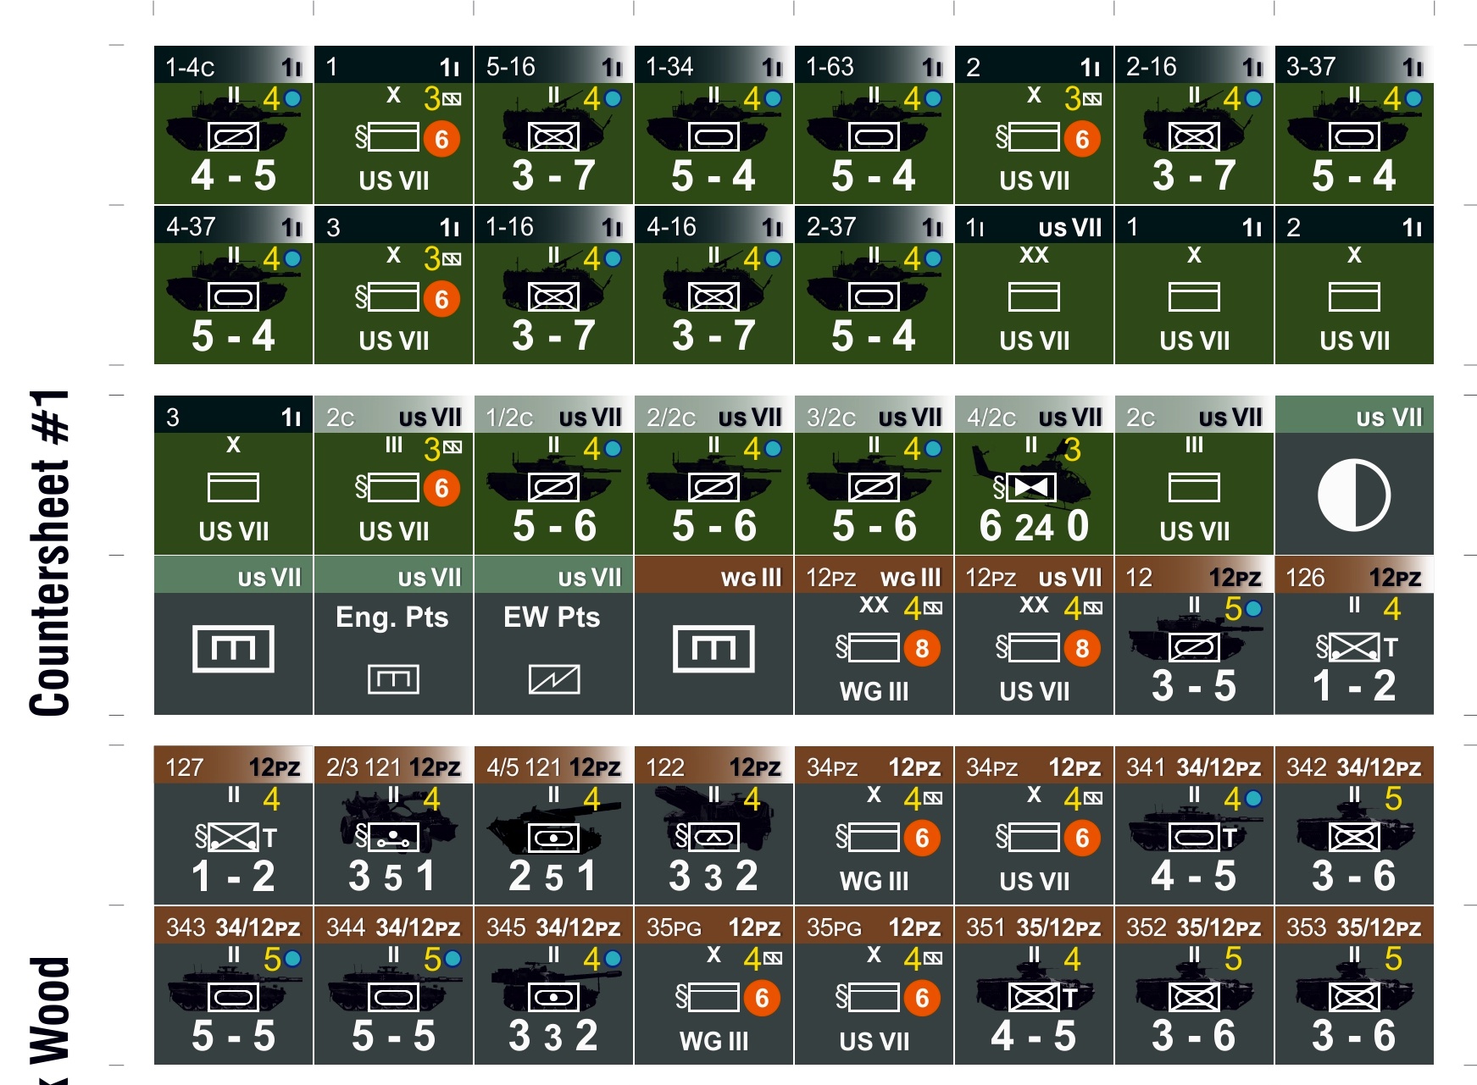Click the 4/2c helicopter unit counter
This screenshot has height=1085, width=1477.
click(1034, 475)
